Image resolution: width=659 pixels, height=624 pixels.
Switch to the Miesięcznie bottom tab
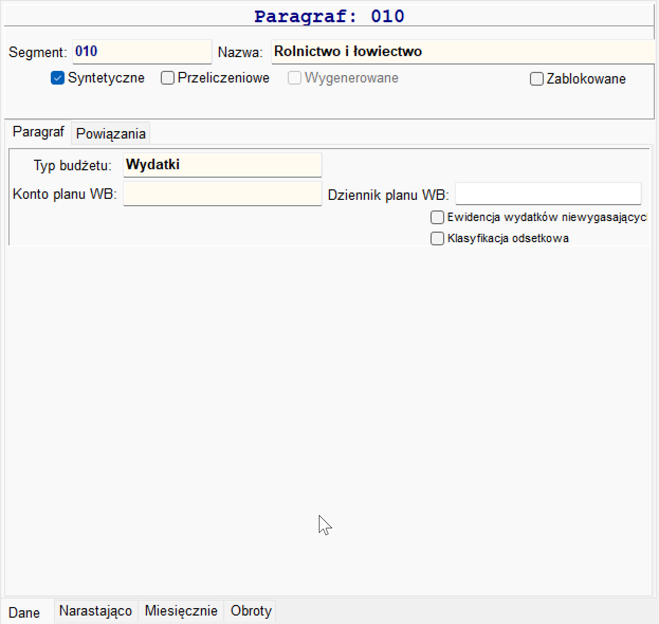181,611
